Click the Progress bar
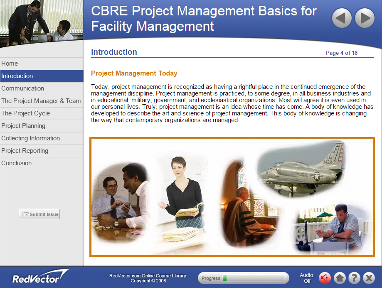 243,278
